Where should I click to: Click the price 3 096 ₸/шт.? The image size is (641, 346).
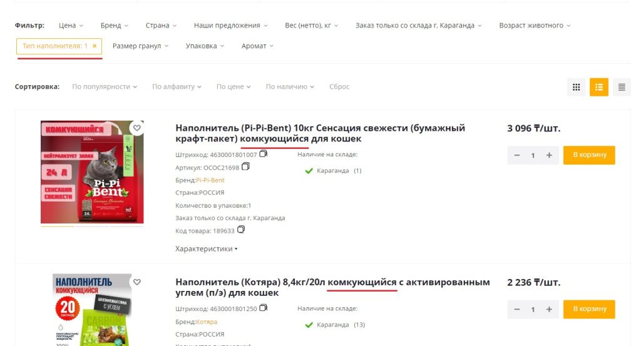[534, 128]
